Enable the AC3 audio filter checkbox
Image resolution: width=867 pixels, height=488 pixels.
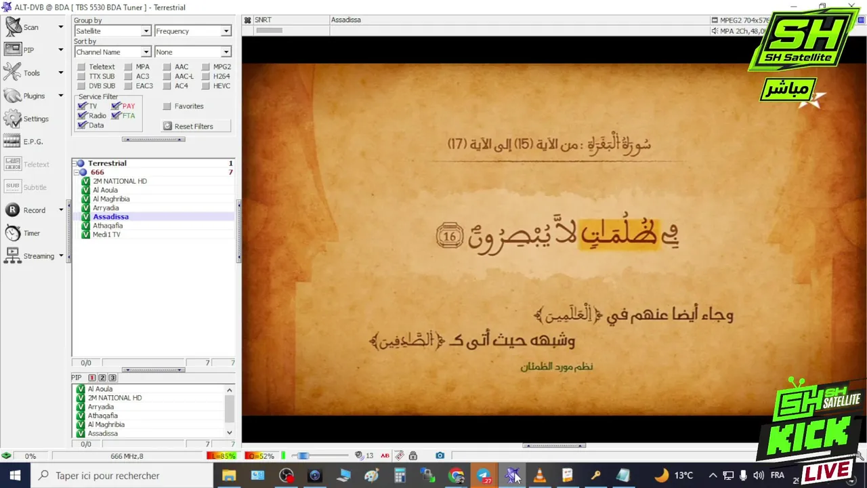tap(128, 77)
